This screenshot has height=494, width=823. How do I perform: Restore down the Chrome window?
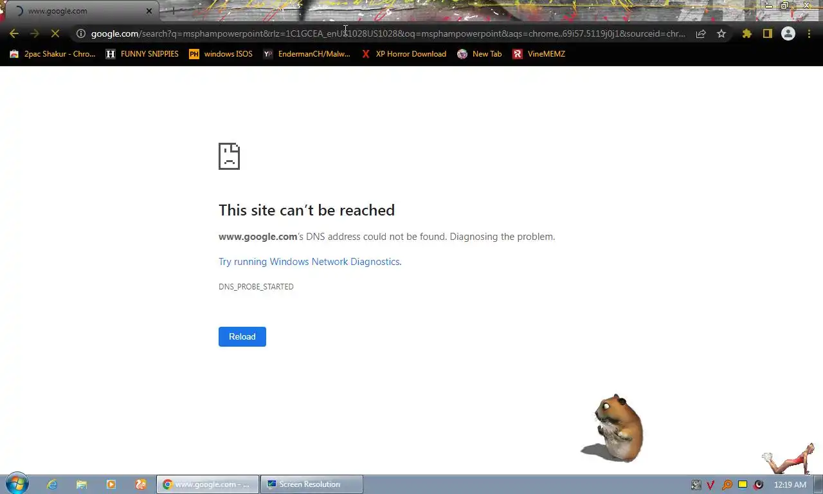pos(785,6)
